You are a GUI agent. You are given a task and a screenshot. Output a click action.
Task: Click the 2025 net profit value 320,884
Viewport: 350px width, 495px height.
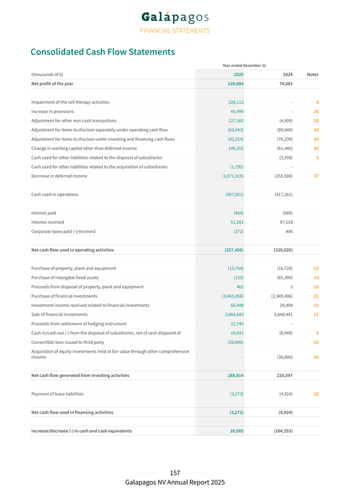coord(235,84)
